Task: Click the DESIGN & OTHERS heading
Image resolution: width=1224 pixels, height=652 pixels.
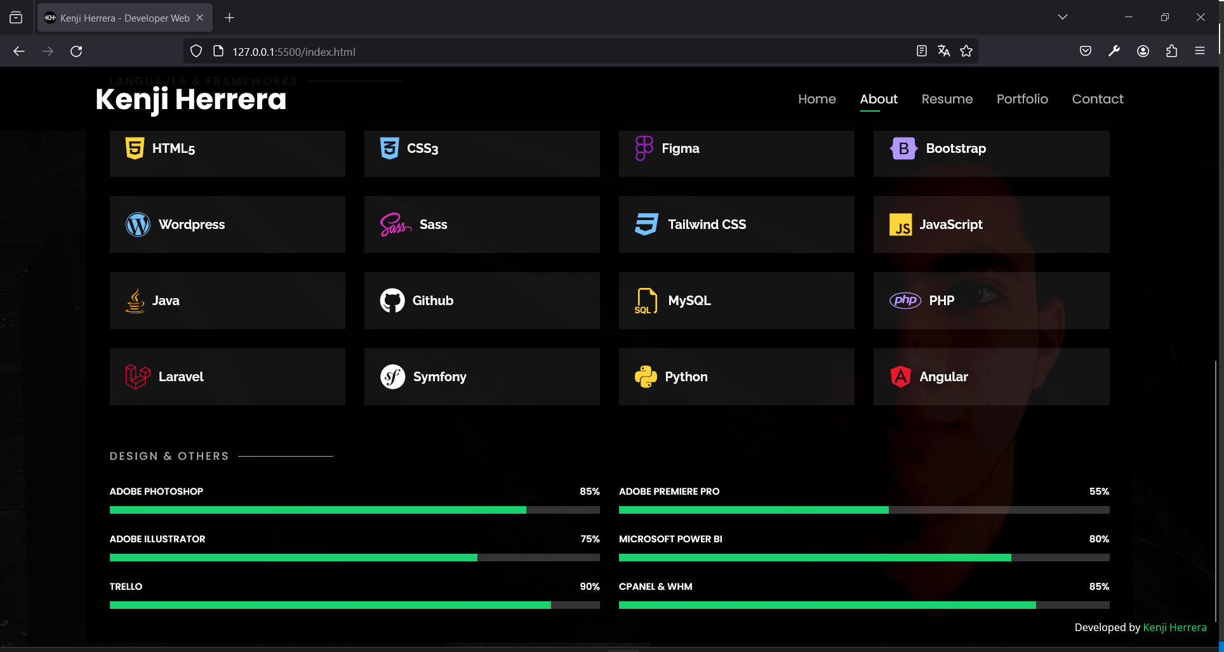Action: coord(169,456)
